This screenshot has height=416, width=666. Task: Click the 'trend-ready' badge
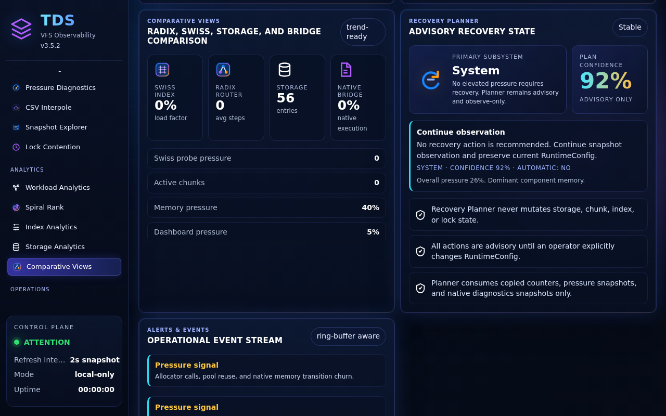tap(363, 32)
